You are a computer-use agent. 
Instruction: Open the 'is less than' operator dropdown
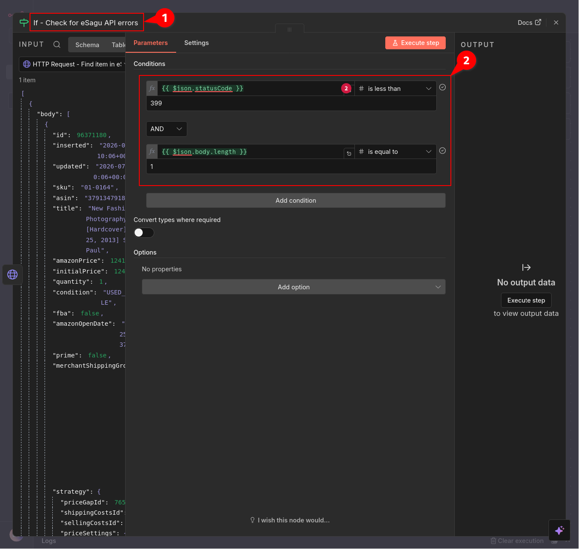coord(395,89)
